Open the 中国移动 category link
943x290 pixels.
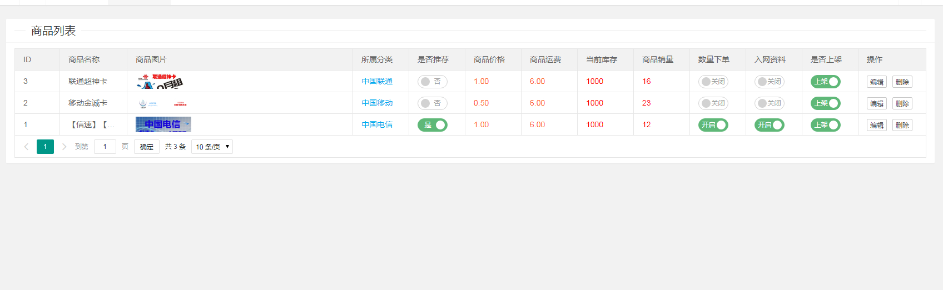[x=377, y=103]
